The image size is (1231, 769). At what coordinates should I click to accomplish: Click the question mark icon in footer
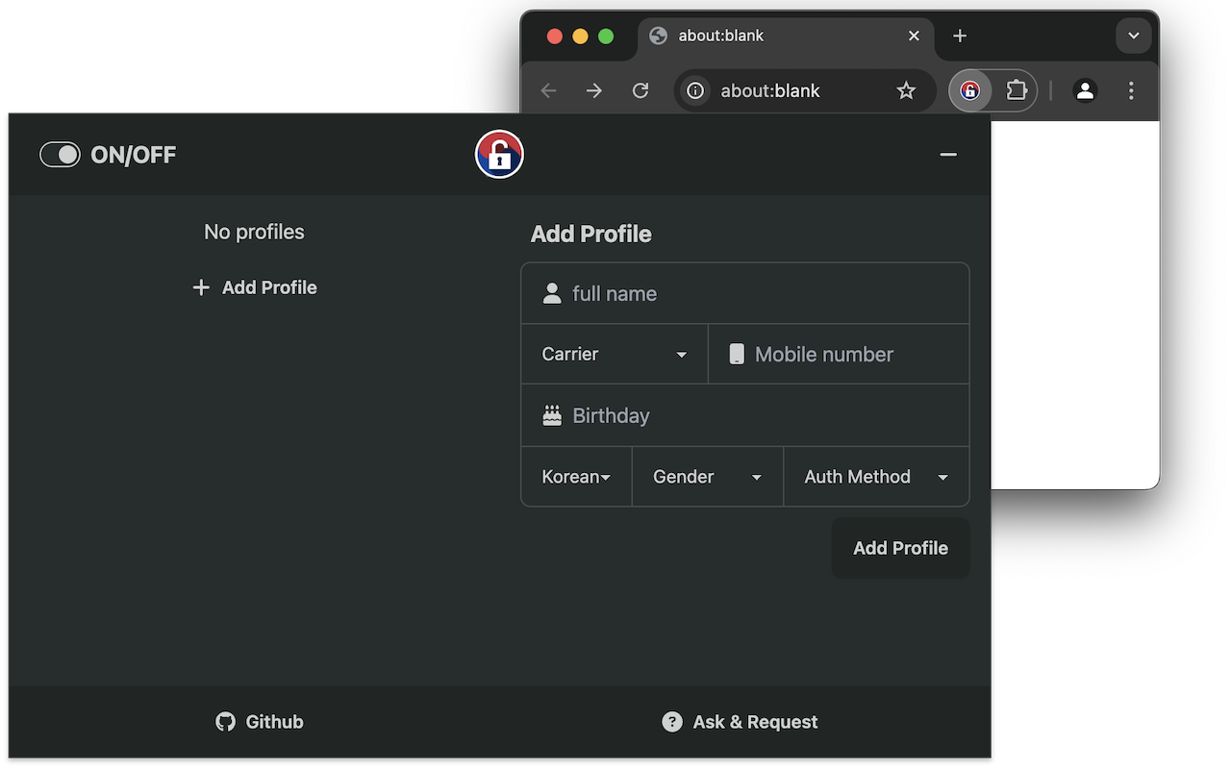(x=672, y=722)
